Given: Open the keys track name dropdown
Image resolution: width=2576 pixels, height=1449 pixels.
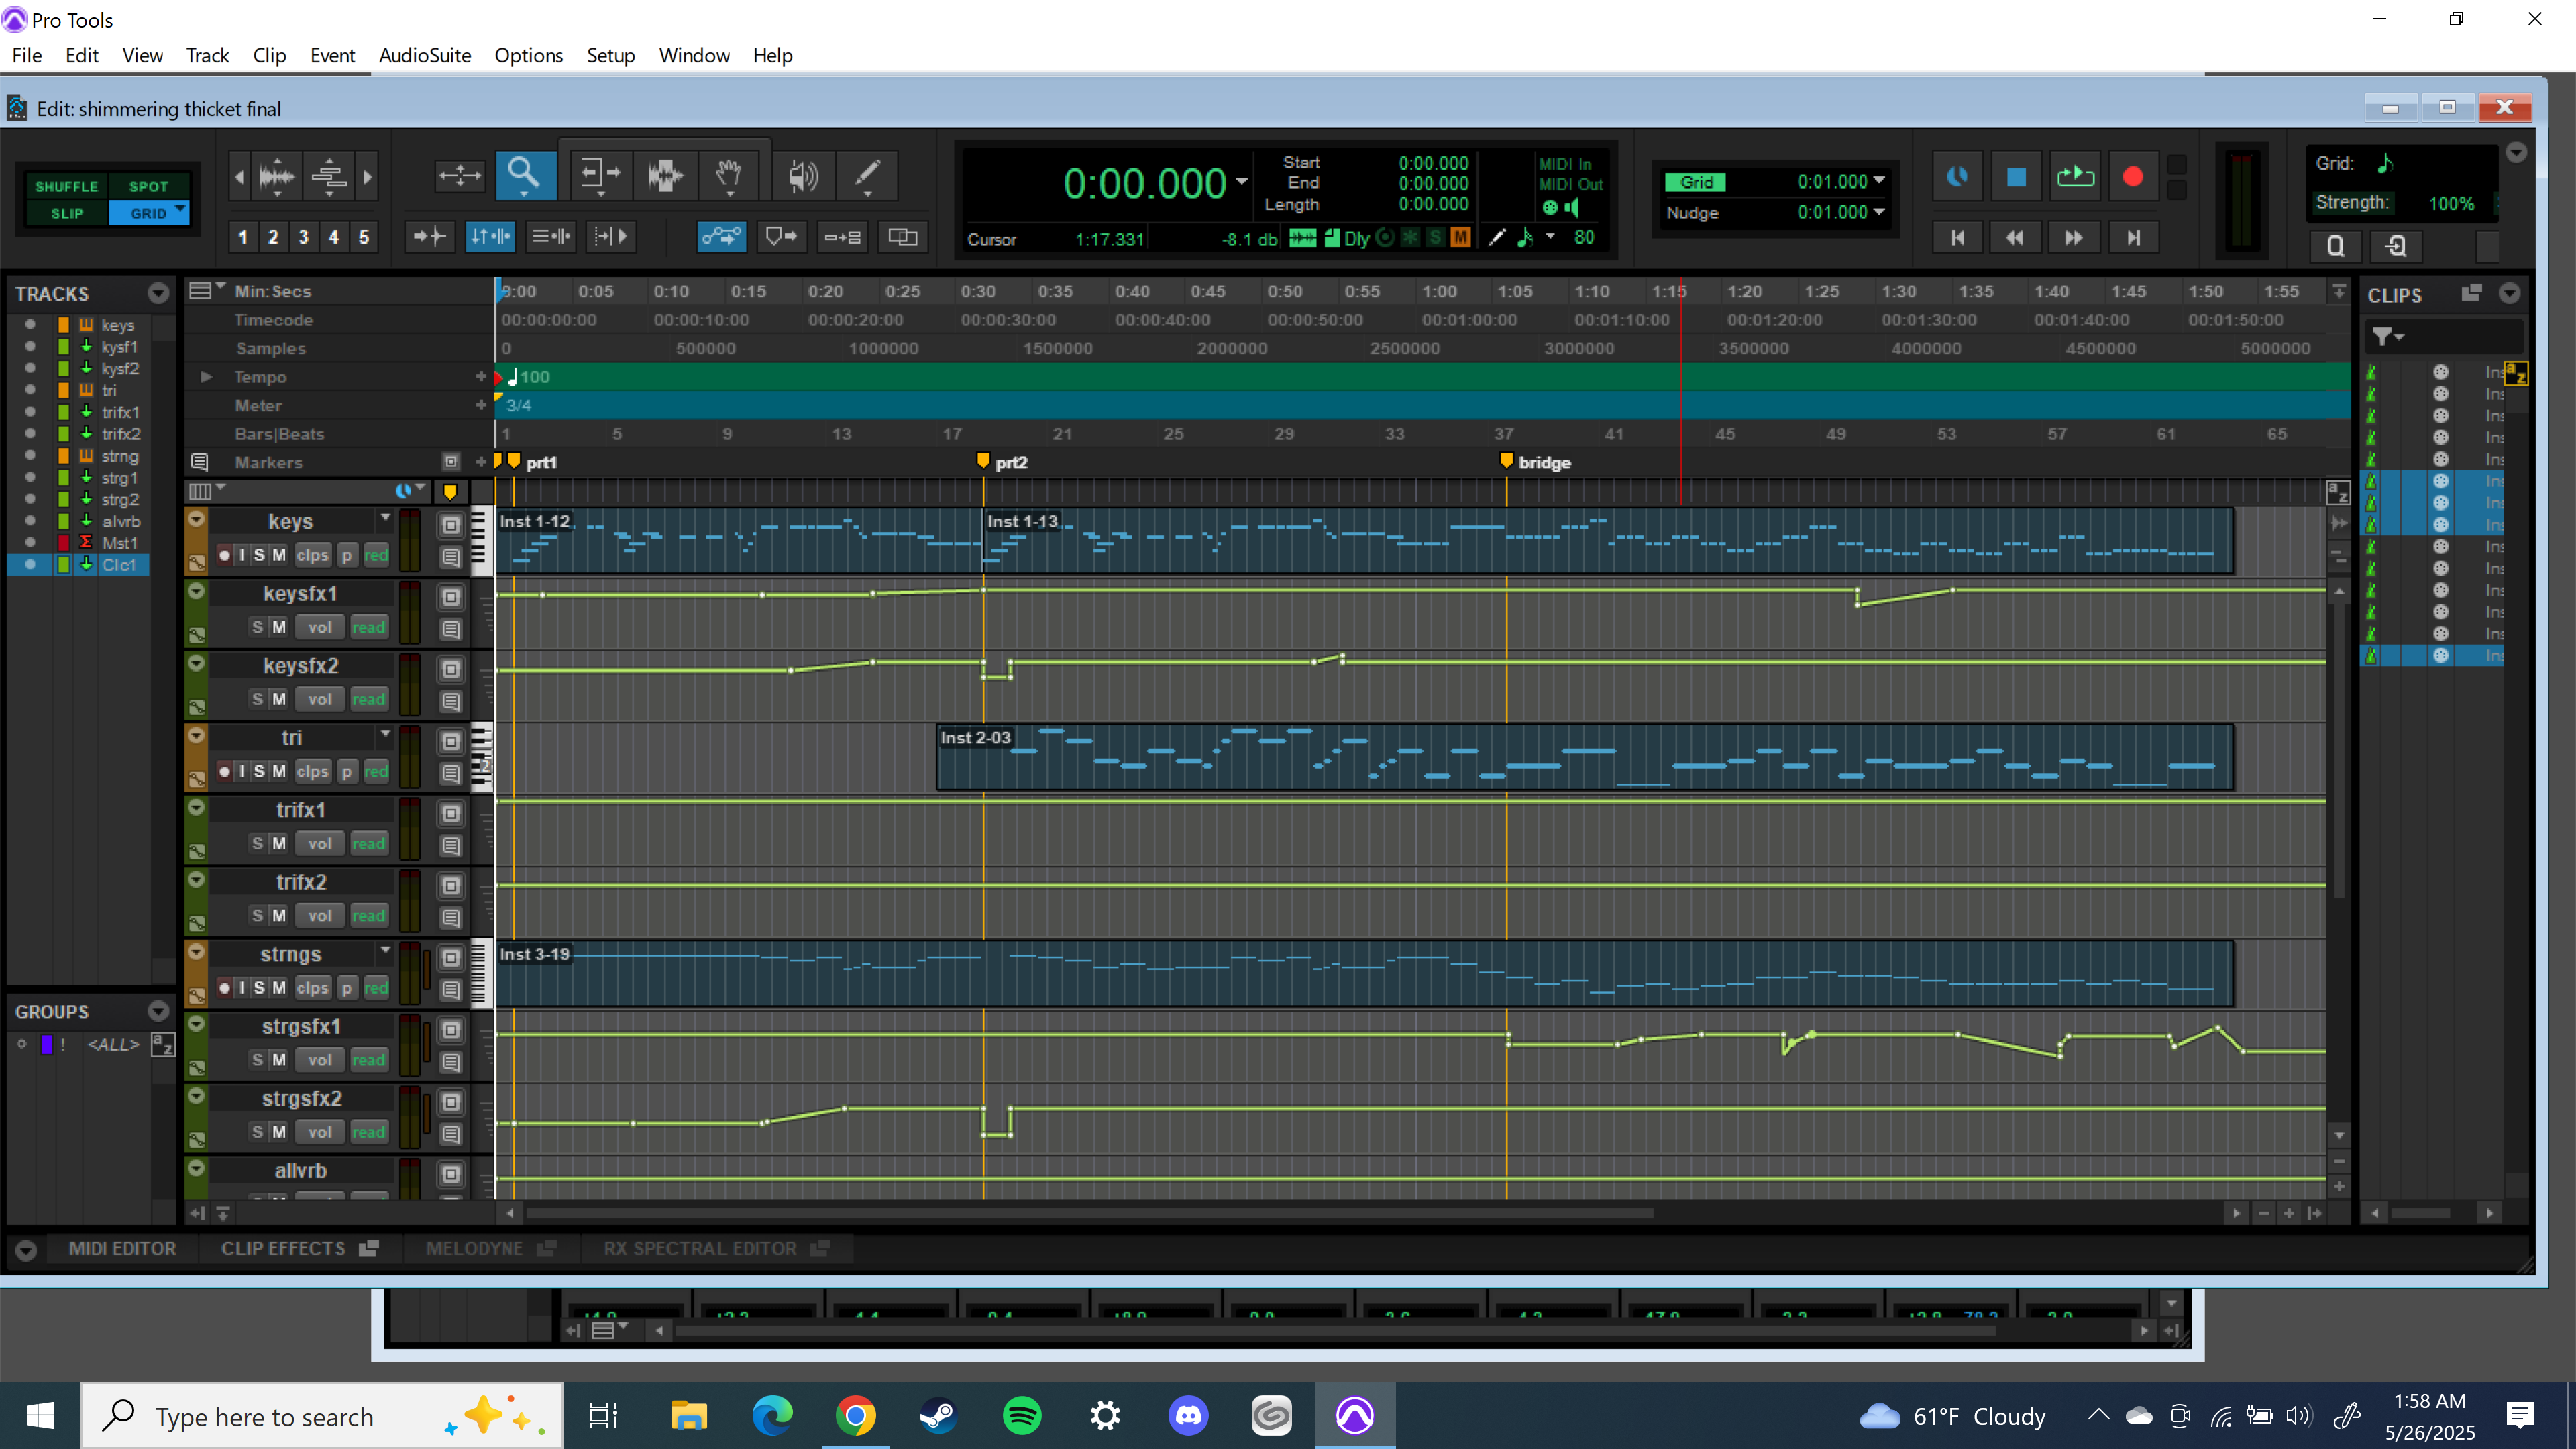Looking at the screenshot, I should pos(386,517).
